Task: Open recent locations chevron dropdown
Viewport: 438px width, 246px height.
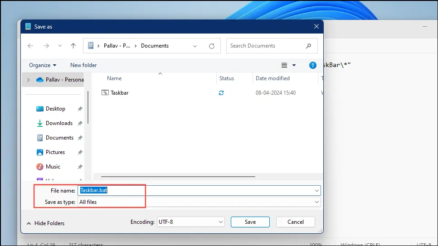Action: point(60,46)
